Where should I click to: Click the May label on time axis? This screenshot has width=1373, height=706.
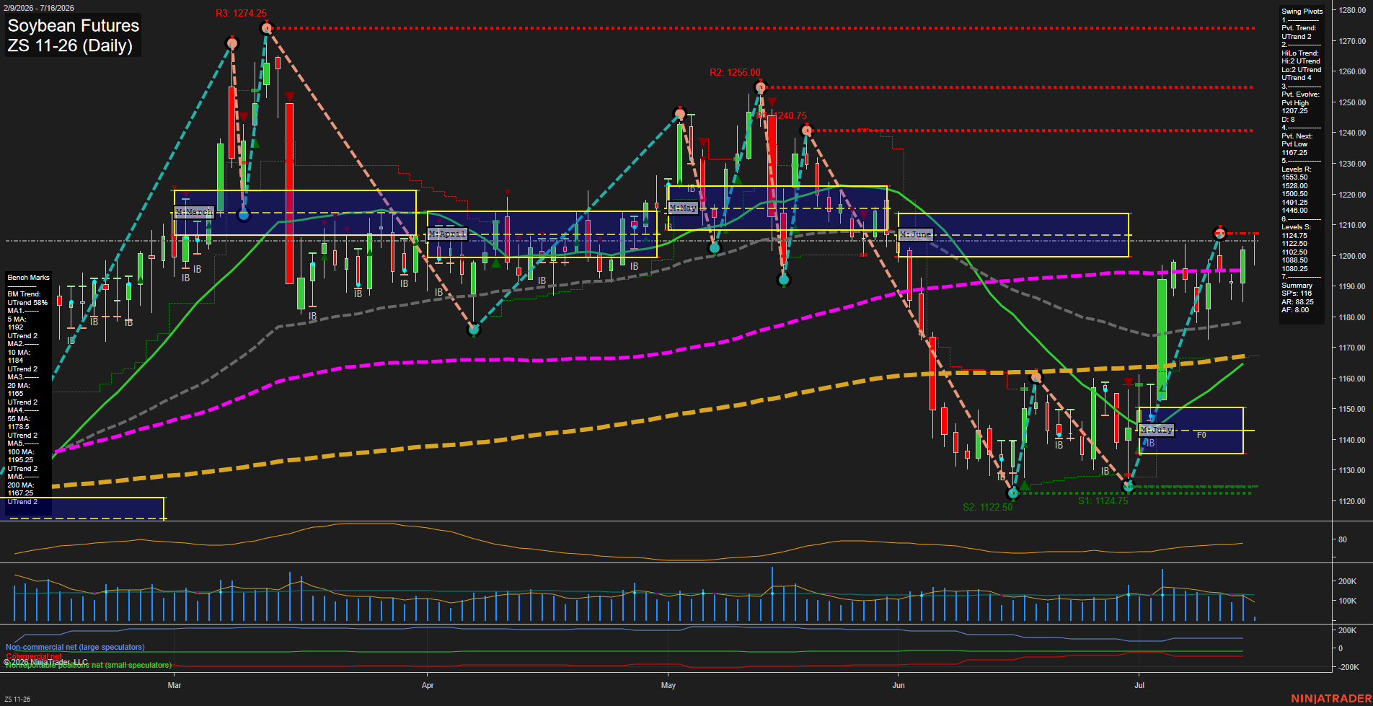coord(668,685)
